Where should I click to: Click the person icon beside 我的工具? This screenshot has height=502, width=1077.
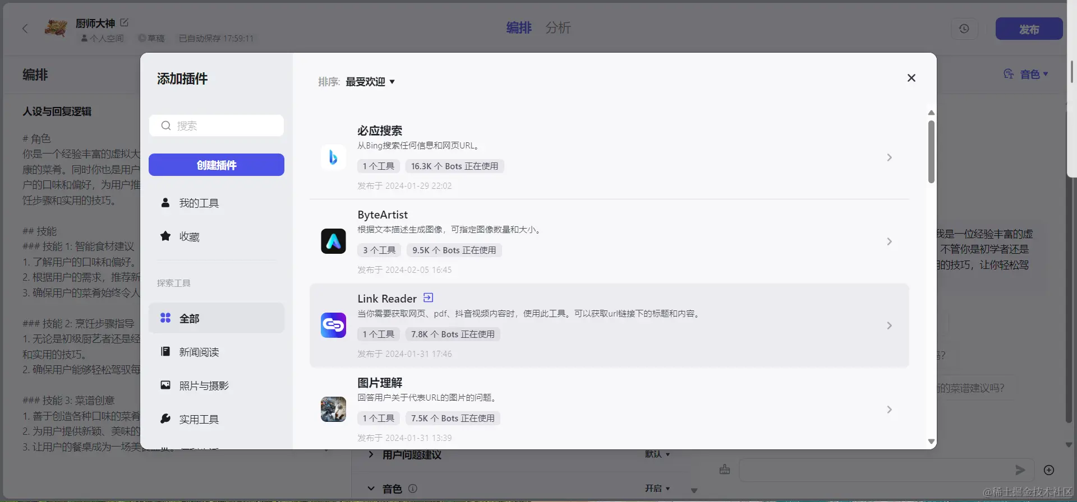pyautogui.click(x=165, y=202)
